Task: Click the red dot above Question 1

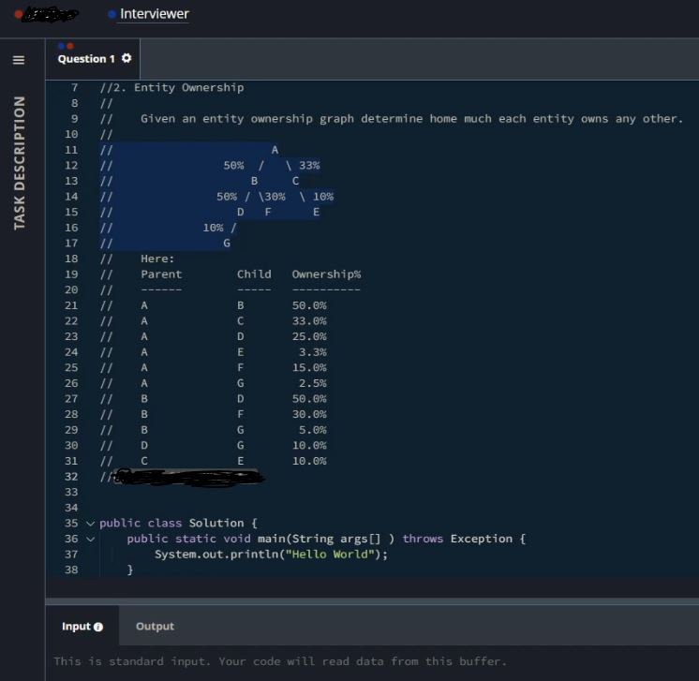Action: point(70,46)
